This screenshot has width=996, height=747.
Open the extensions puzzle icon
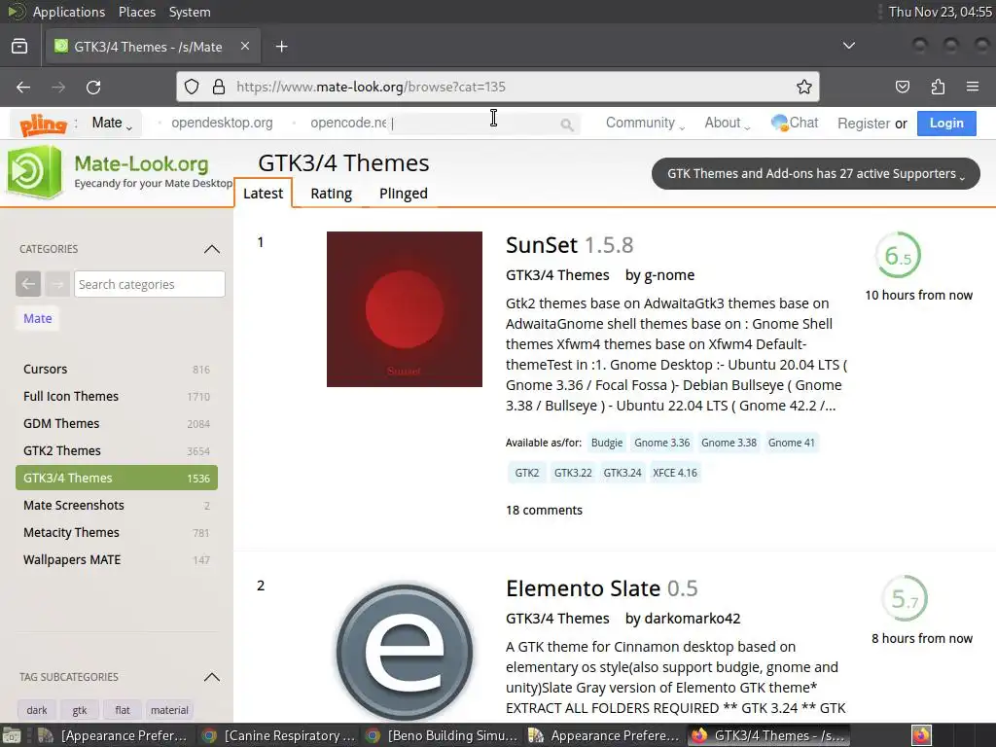[938, 87]
